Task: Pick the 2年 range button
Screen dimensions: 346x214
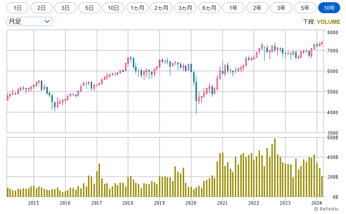Action: pyautogui.click(x=257, y=8)
